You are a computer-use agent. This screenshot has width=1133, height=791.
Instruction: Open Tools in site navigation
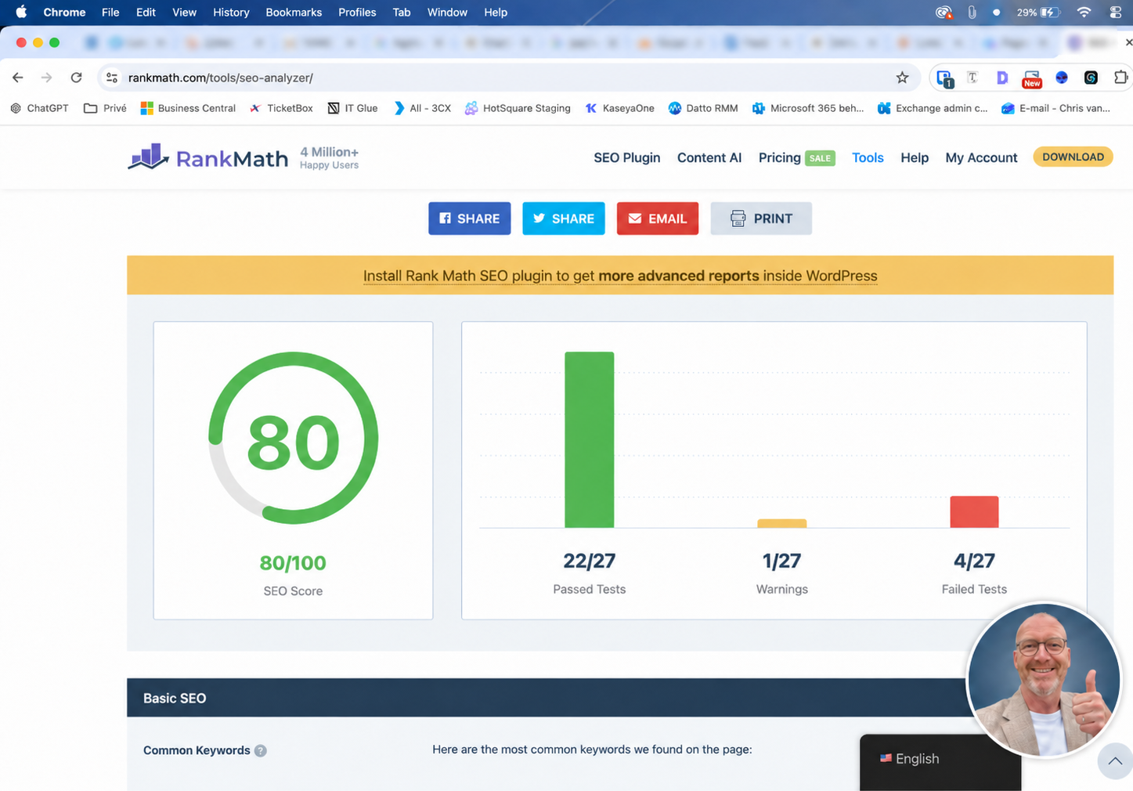click(x=868, y=157)
